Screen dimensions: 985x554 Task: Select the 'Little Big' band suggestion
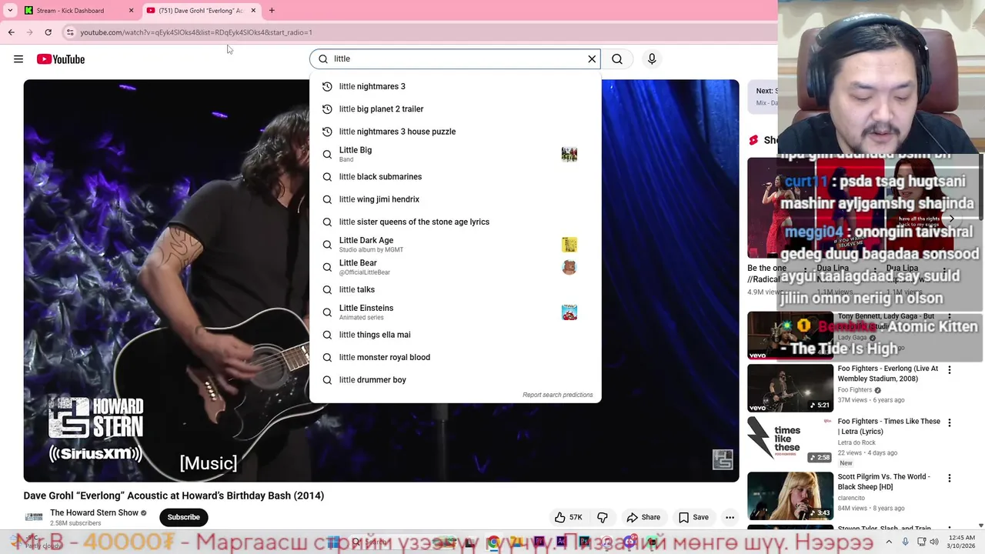(455, 154)
